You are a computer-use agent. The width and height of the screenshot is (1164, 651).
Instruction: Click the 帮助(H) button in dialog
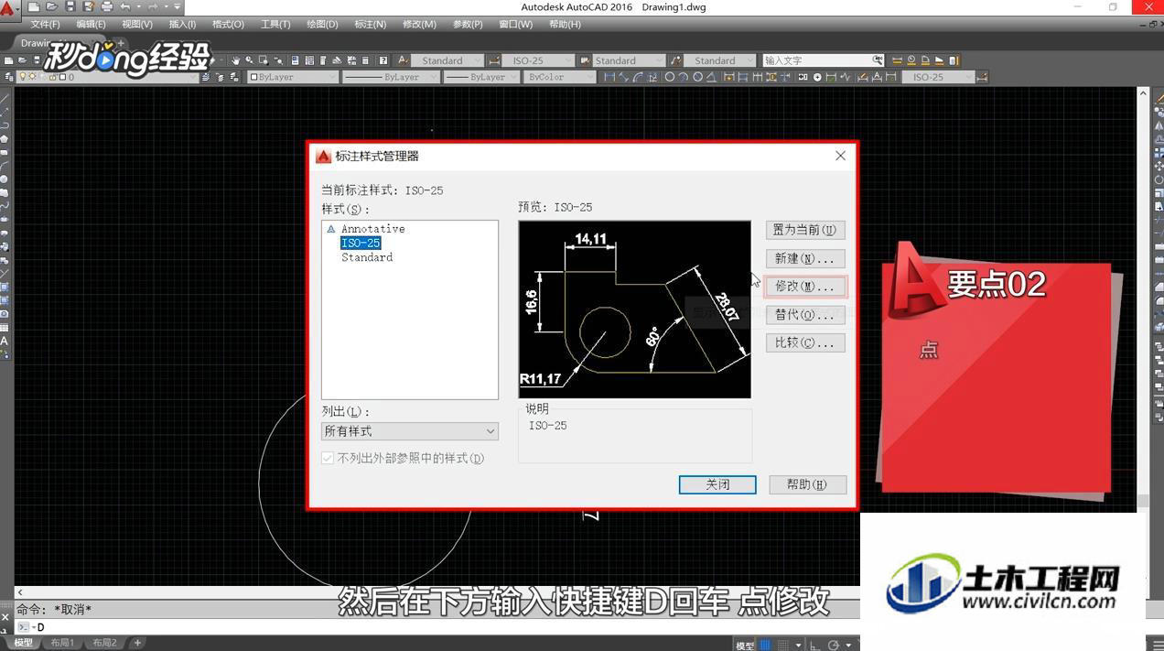point(806,484)
